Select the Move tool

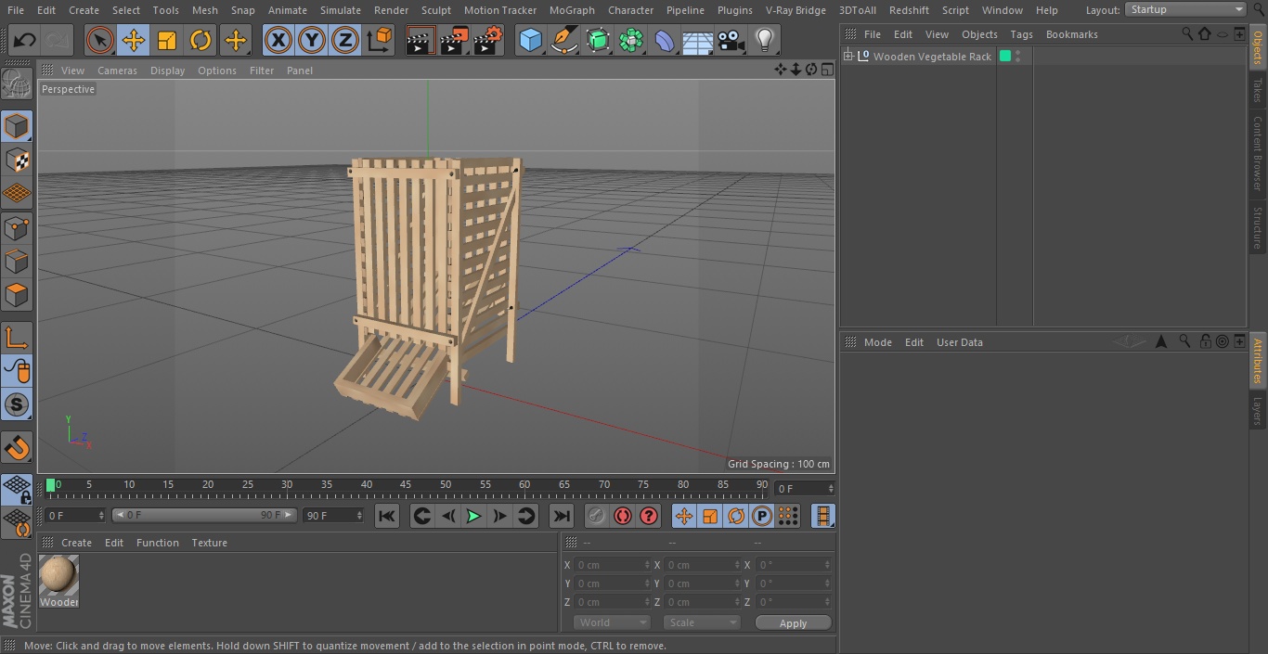coord(134,41)
